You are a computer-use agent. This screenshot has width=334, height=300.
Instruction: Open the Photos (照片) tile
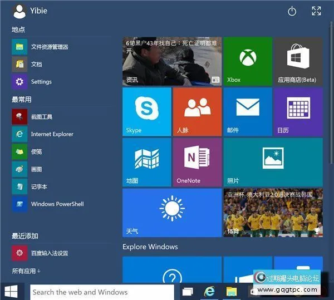tap(273, 162)
